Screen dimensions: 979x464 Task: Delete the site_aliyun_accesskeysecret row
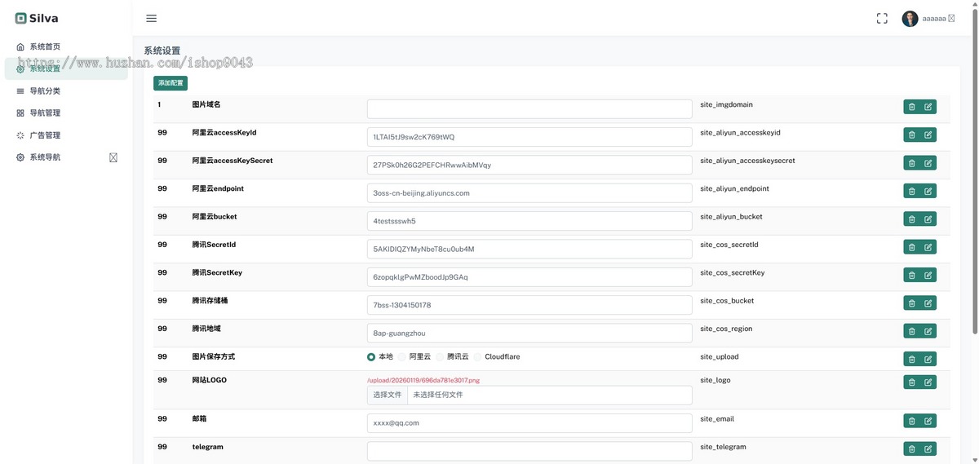pos(911,163)
